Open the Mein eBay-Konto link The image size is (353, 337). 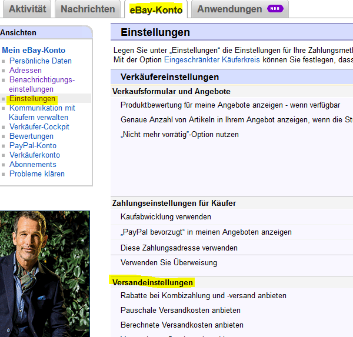pos(34,50)
